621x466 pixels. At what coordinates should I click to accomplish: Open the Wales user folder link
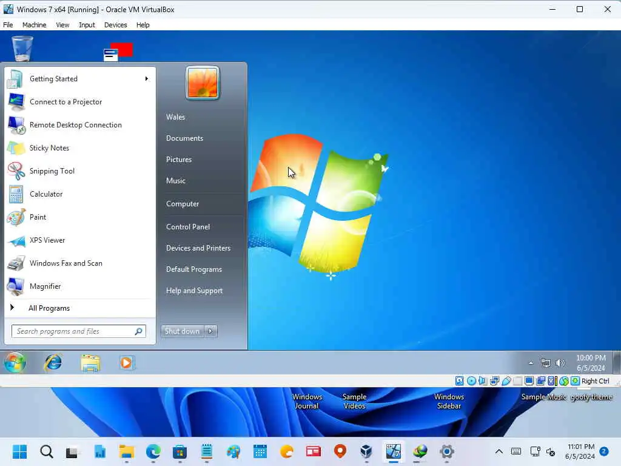tap(175, 117)
